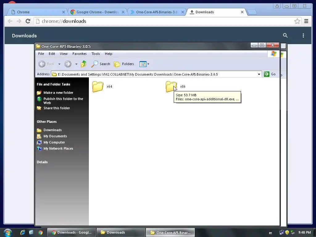
Task: Open Search in the Explorer toolbar
Action: point(101,64)
